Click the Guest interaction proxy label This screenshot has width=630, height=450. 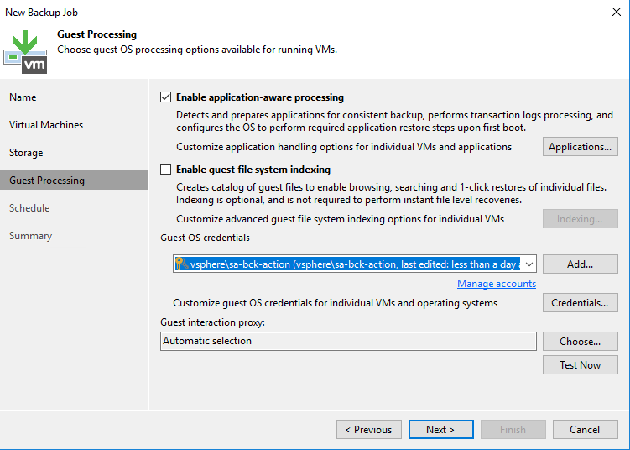212,322
